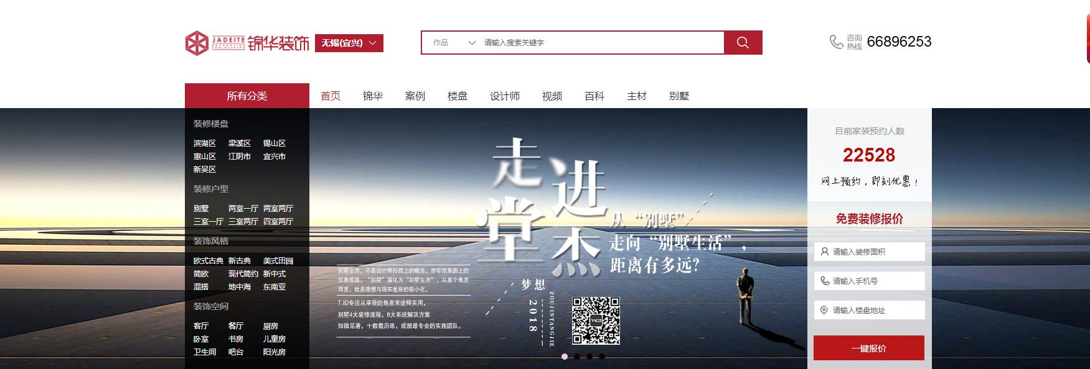Click the Jadeite 锦华装饰 logo

coord(247,43)
